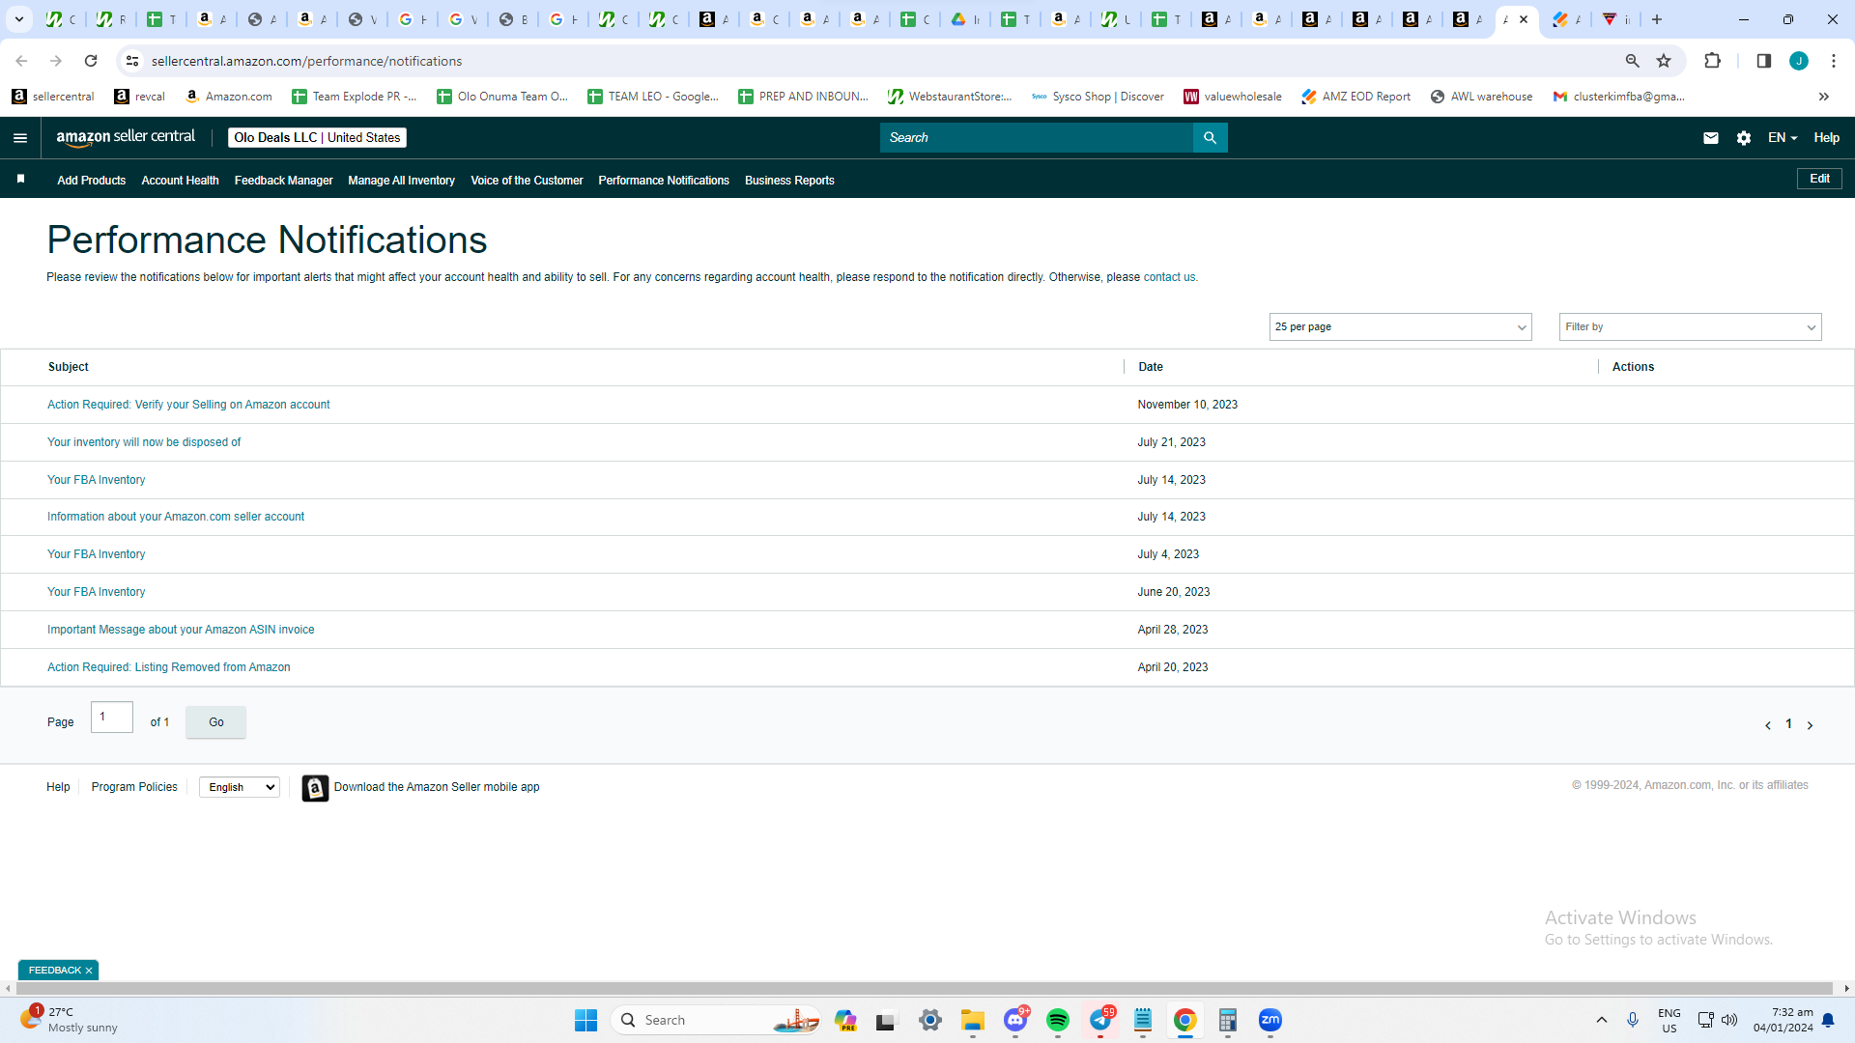
Task: Open the Seller Central hamburger menu
Action: [20, 138]
